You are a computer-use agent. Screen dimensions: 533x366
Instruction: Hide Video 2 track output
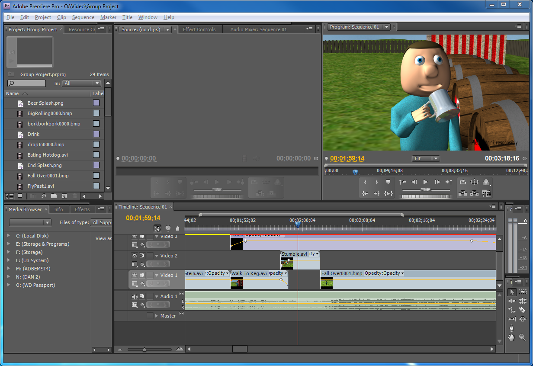tap(135, 256)
